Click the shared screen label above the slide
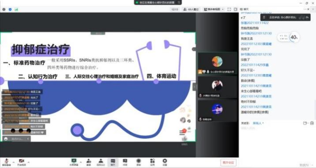The height and width of the screenshot is (168, 316). click(98, 33)
